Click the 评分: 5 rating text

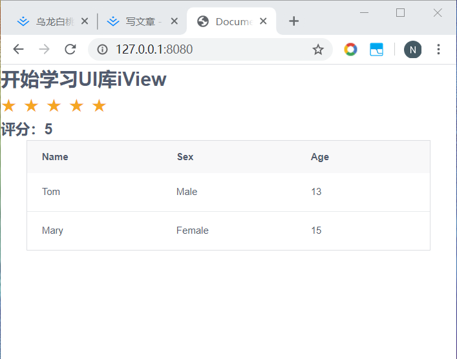(27, 129)
